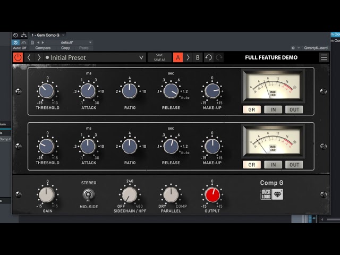Select IN meter mode on bottom channel
Image resolution: width=340 pixels, height=255 pixels.
[x=273, y=165]
